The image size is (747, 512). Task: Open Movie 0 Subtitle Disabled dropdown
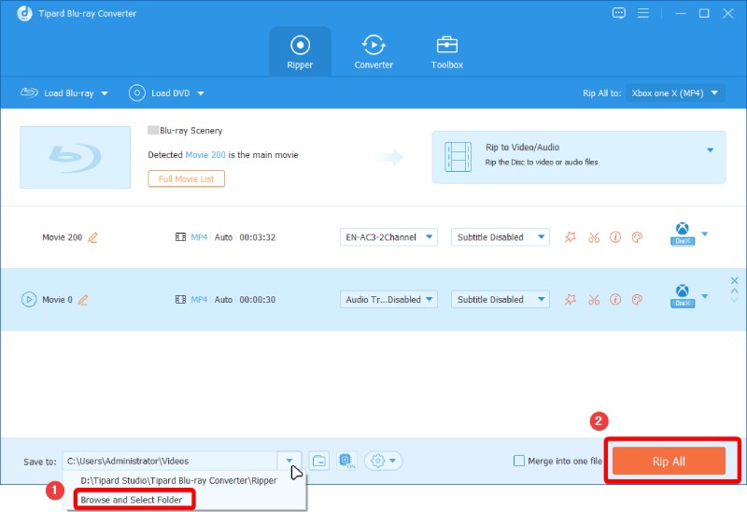click(500, 299)
